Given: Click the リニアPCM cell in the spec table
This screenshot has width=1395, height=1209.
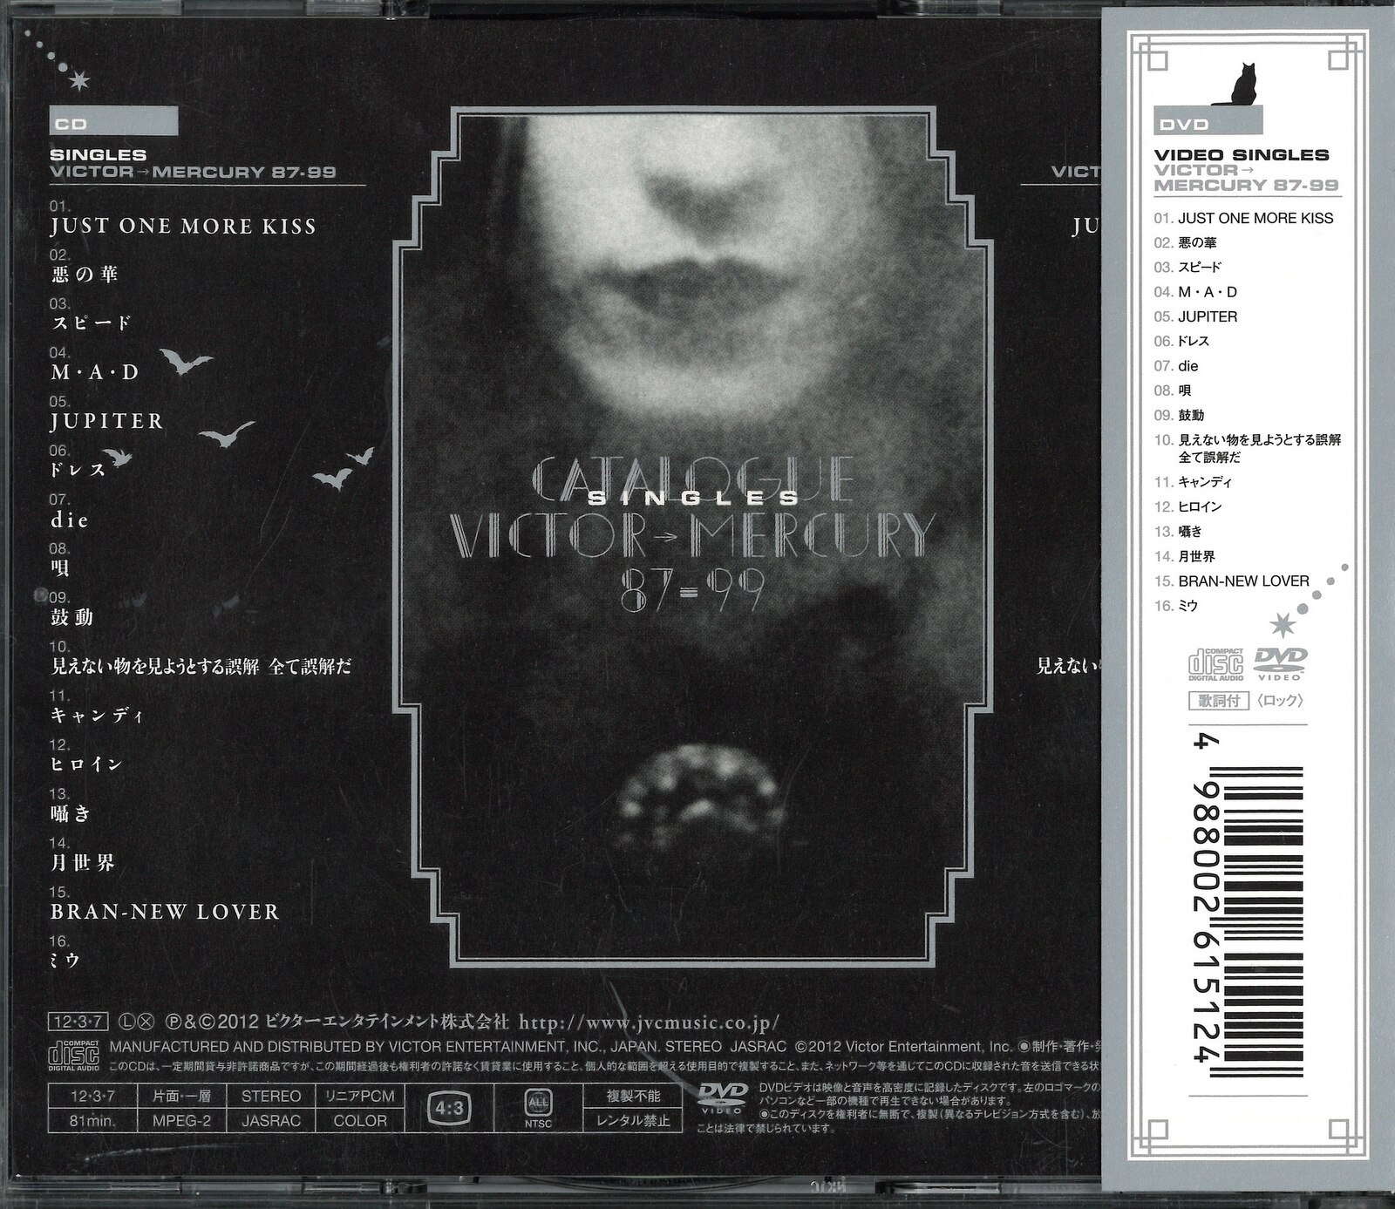Looking at the screenshot, I should 360,1096.
